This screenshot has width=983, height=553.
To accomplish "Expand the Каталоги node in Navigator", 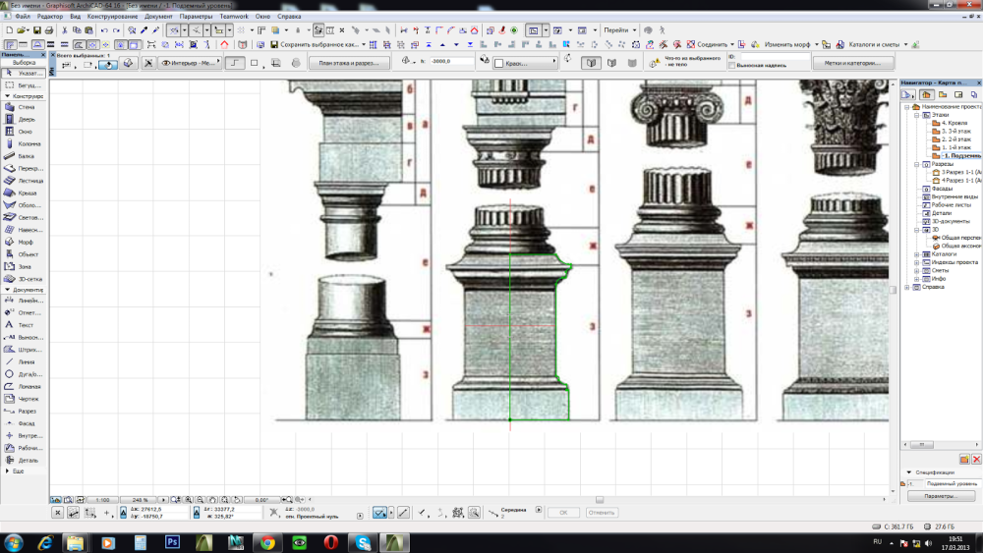I will pyautogui.click(x=916, y=254).
